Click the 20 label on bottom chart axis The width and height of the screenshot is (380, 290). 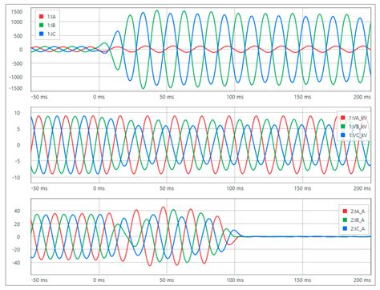(x=18, y=224)
